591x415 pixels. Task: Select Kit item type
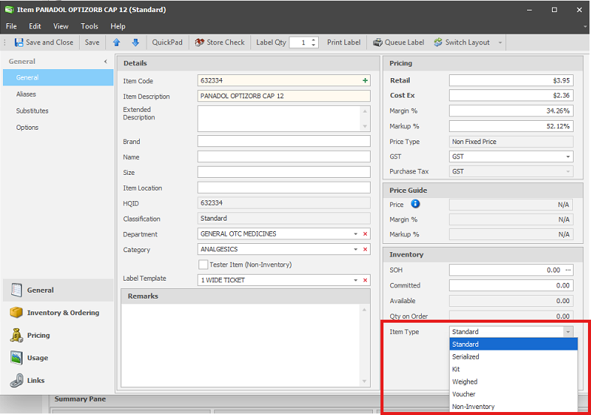(514, 369)
